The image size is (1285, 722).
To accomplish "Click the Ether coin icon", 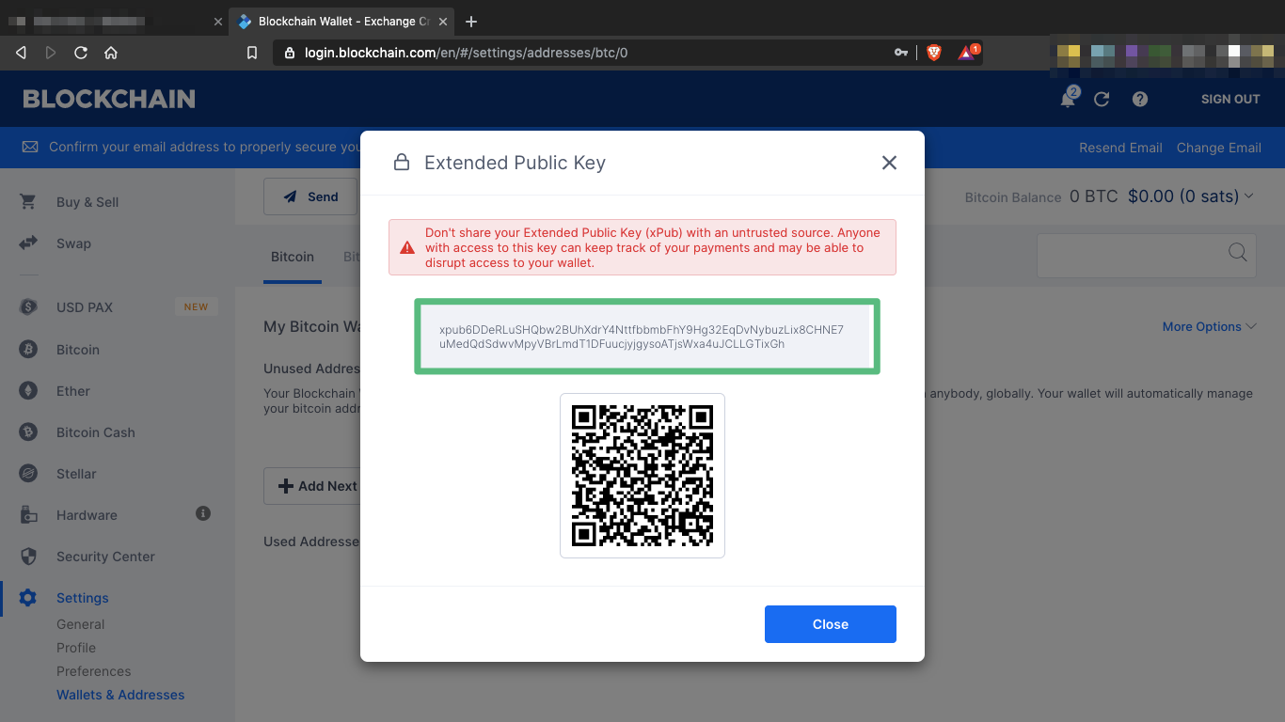I will pyautogui.click(x=28, y=391).
